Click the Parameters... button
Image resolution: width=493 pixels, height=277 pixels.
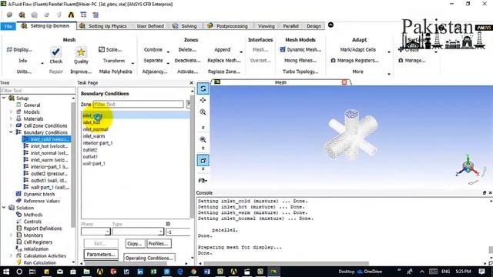click(x=101, y=255)
